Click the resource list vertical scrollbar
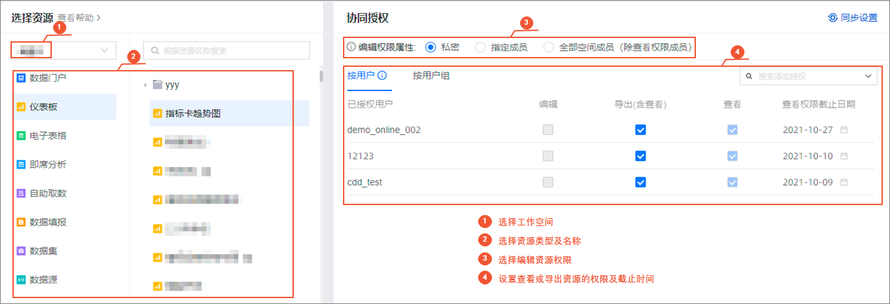 [x=321, y=76]
